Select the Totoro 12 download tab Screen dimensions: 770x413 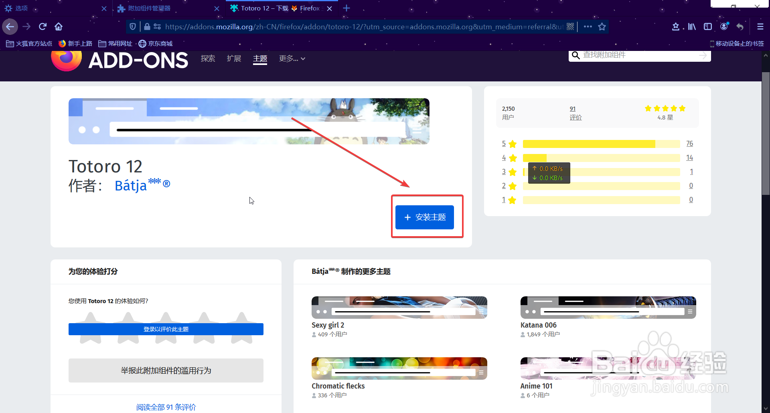tap(282, 8)
